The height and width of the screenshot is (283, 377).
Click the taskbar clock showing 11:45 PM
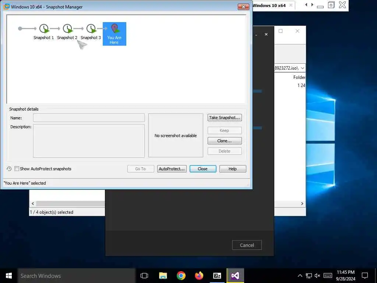(x=346, y=276)
